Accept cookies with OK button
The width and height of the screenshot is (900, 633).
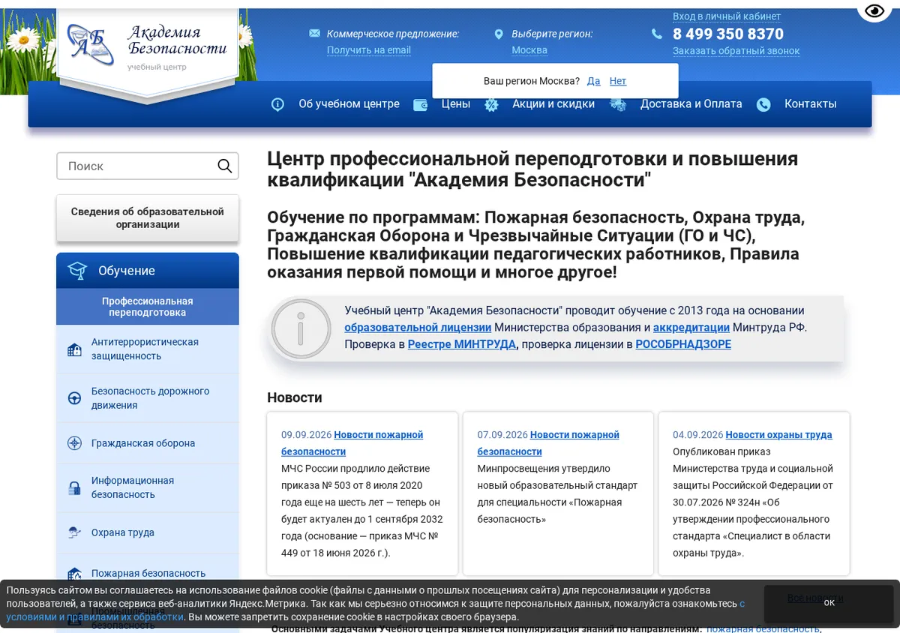tap(829, 602)
